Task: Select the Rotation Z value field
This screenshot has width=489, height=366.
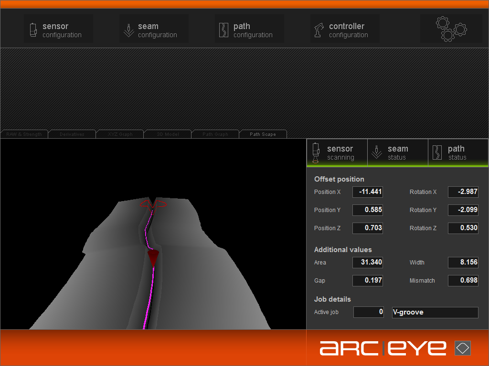Action: 463,228
